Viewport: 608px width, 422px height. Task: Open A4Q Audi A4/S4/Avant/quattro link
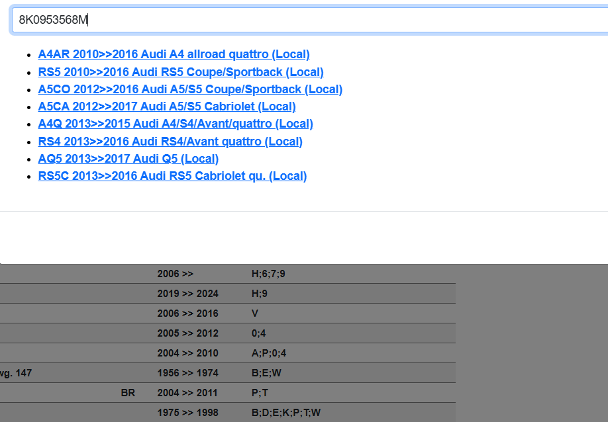pos(176,124)
